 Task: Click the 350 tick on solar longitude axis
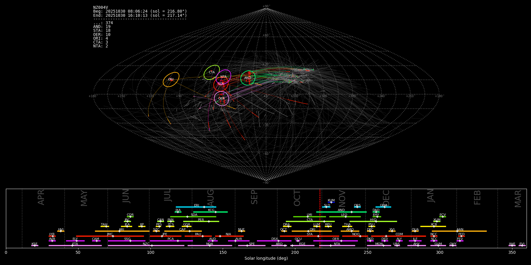point(512,252)
